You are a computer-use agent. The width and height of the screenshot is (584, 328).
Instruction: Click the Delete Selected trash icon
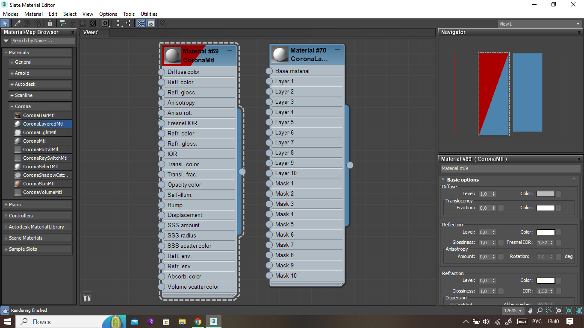50,23
